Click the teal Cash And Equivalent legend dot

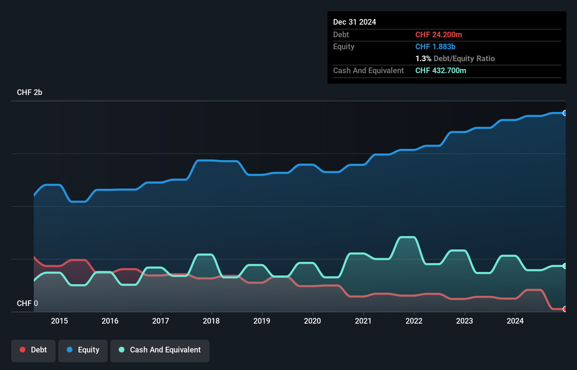122,350
